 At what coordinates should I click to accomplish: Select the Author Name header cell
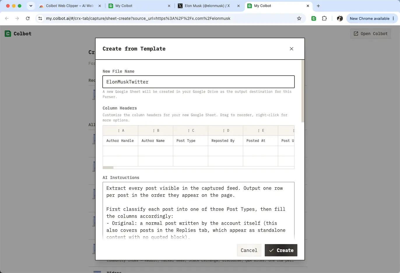(x=155, y=141)
